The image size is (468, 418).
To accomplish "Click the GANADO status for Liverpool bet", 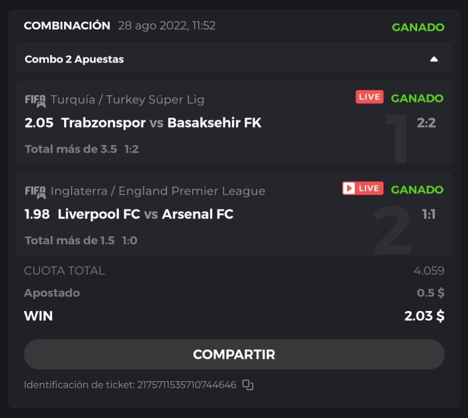I will click(x=417, y=190).
